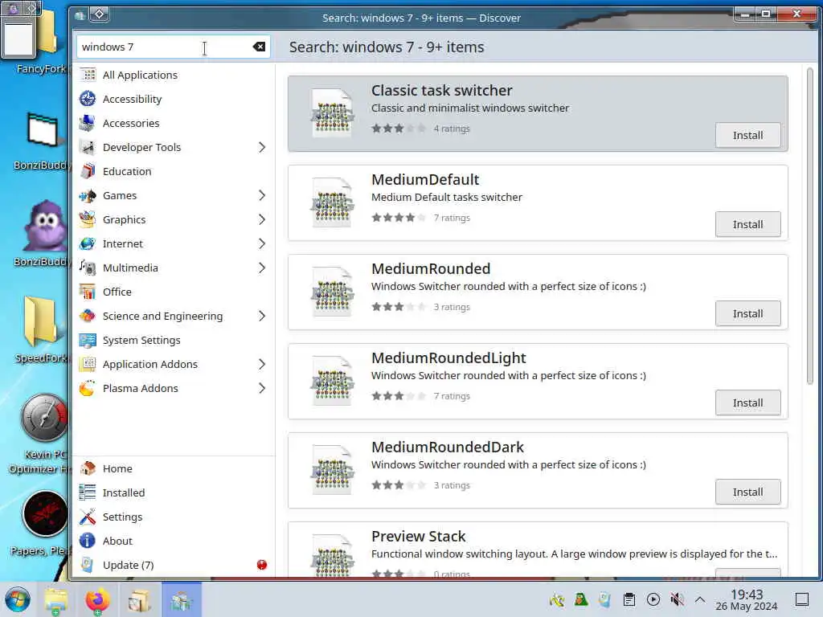
Task: Open the file manager taskbar icon
Action: point(55,599)
